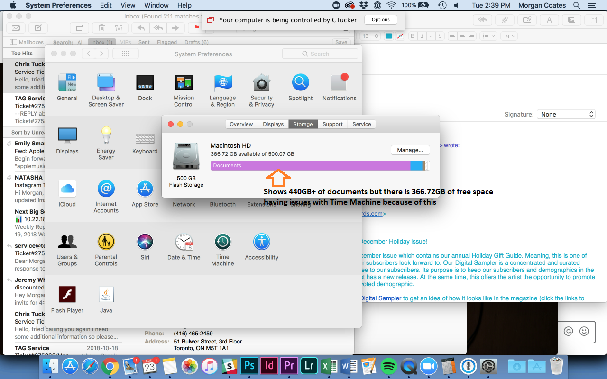The height and width of the screenshot is (379, 607).
Task: Open Parental Controls preferences
Action: pyautogui.click(x=106, y=249)
